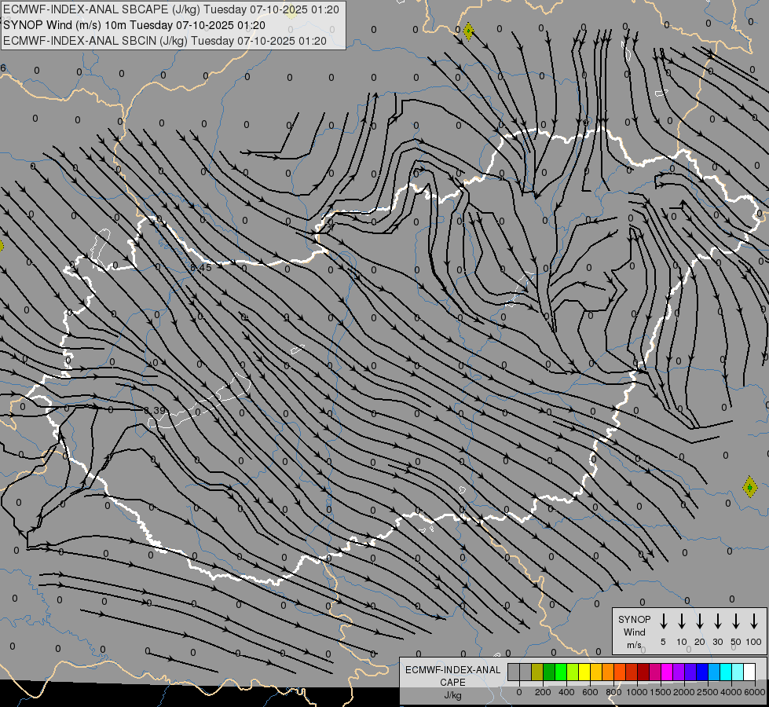Choose the pure blue CAPE color swatch
The height and width of the screenshot is (707, 769).
click(702, 672)
